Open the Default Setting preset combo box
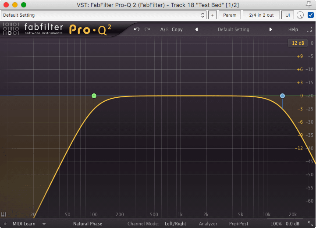Viewport: 316px width, 228px height. click(x=103, y=15)
